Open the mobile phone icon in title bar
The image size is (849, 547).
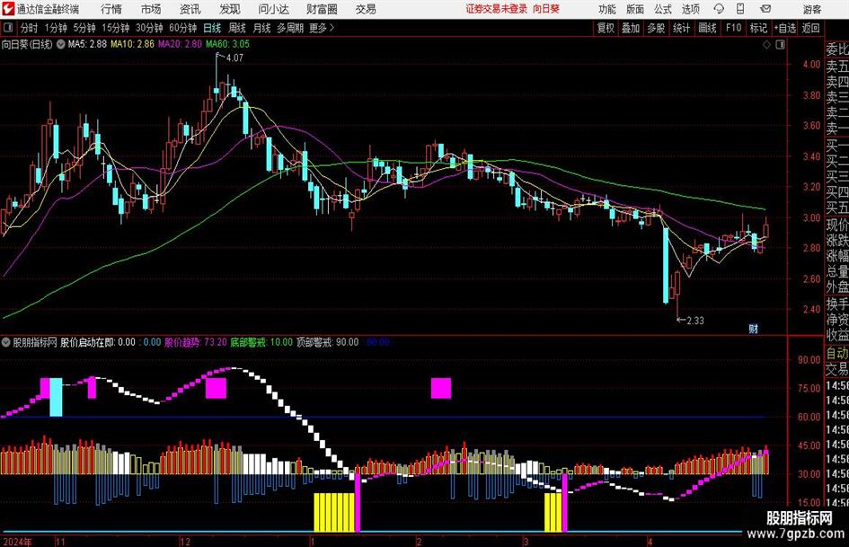coord(740,9)
